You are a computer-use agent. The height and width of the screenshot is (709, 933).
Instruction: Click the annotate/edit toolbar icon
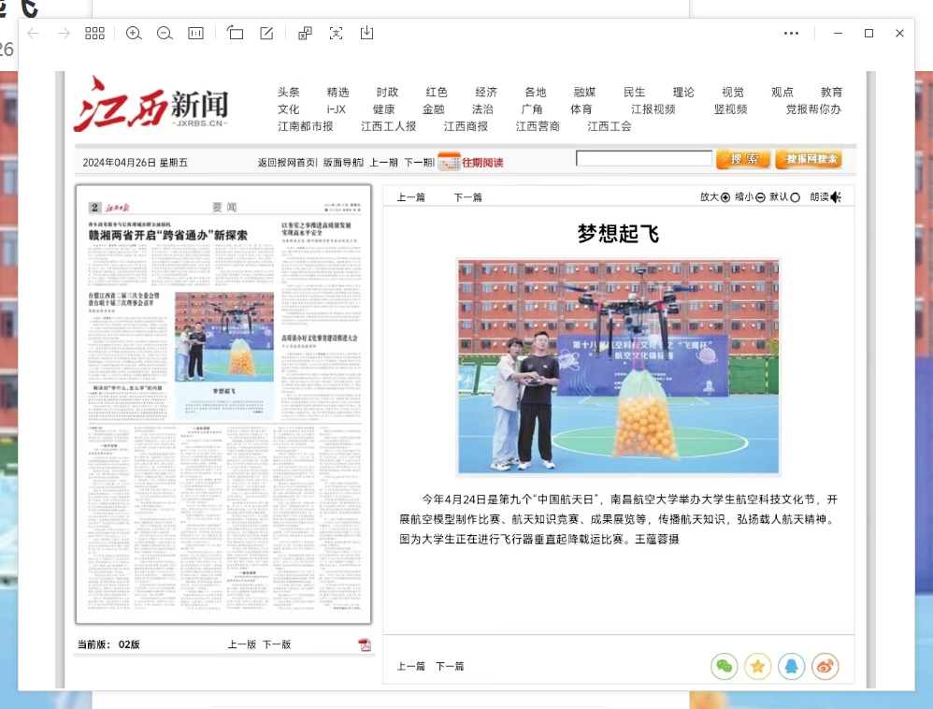point(266,33)
